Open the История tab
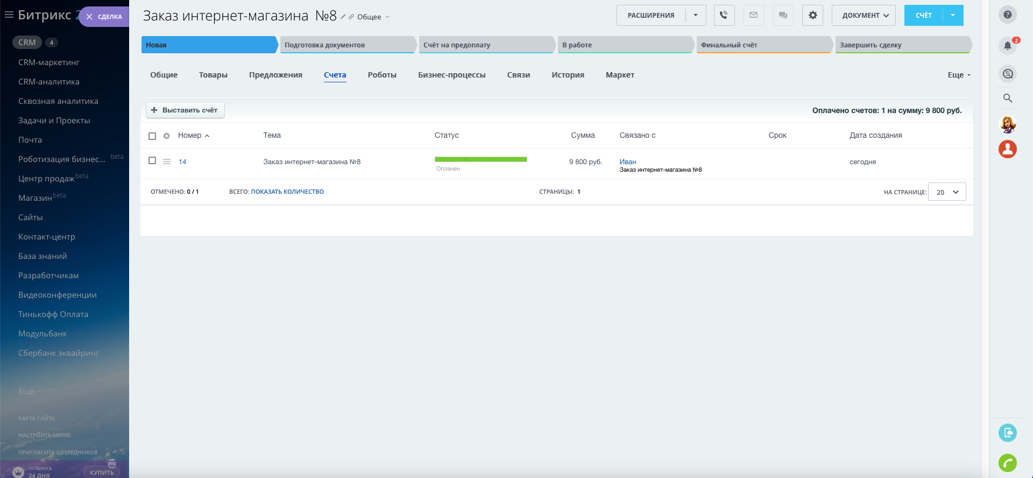 pos(568,75)
